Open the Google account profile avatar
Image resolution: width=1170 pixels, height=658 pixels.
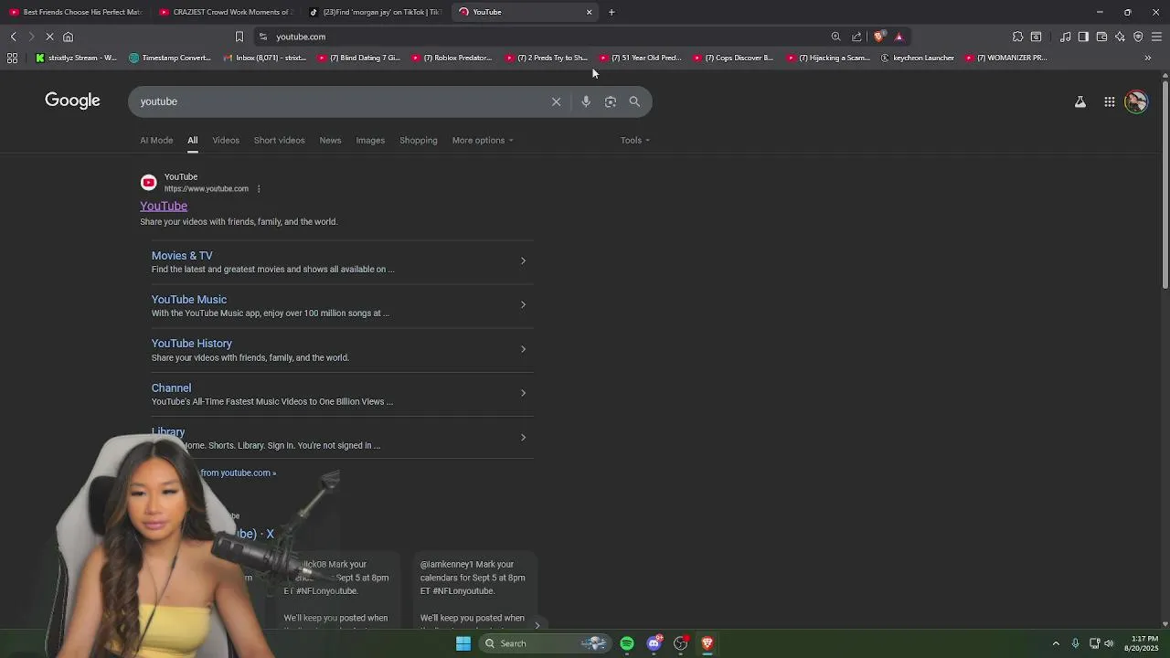(x=1136, y=101)
